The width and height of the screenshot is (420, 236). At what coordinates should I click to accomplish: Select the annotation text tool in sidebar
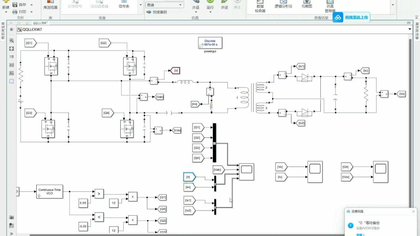coord(11,65)
